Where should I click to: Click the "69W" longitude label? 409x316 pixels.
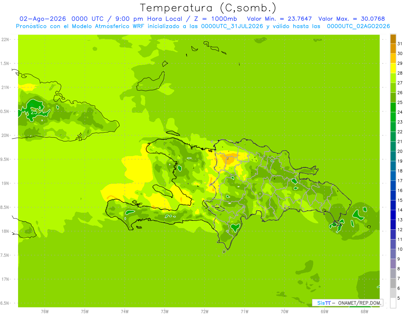[324, 311]
